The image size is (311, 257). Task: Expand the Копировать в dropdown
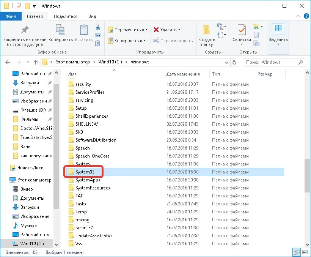pos(145,41)
